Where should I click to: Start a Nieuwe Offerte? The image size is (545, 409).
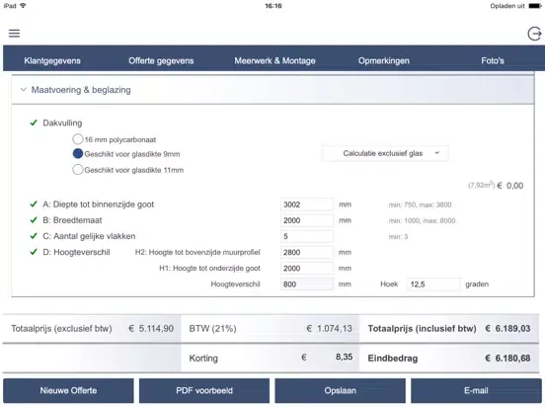click(x=68, y=390)
